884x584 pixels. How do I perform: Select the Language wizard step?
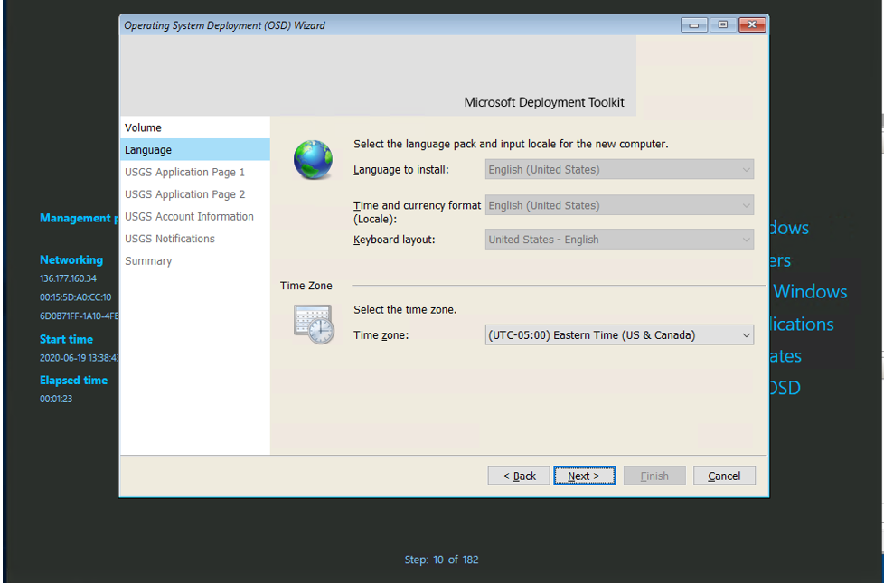[x=195, y=150]
